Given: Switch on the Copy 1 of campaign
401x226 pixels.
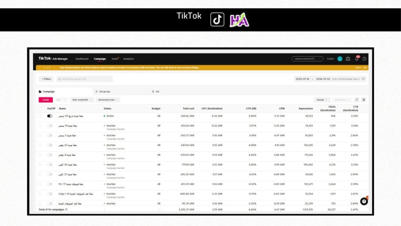Looking at the screenshot, I should [50, 194].
